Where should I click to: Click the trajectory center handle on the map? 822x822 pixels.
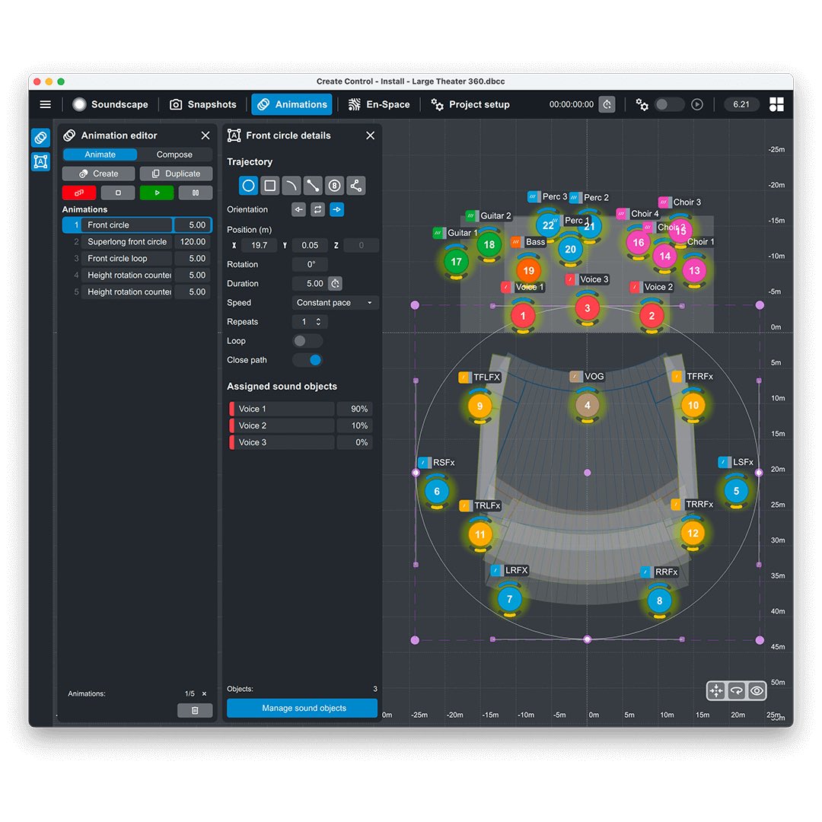coord(587,473)
